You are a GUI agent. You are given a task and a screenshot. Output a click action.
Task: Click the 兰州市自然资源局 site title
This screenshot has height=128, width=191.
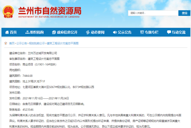(50, 11)
